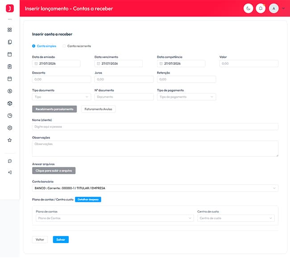Open the dollar coin finance icon
290x273 pixels.
10,91
